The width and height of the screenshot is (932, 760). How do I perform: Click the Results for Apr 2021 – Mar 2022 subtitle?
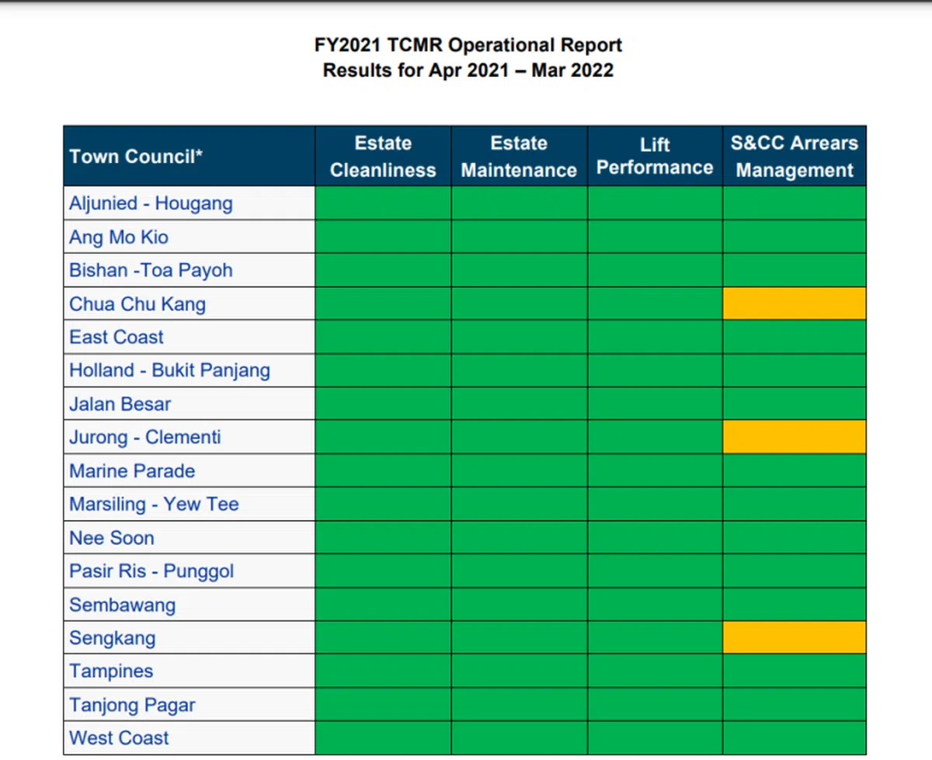tap(468, 70)
